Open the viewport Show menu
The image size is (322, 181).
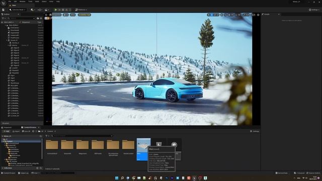72,15
